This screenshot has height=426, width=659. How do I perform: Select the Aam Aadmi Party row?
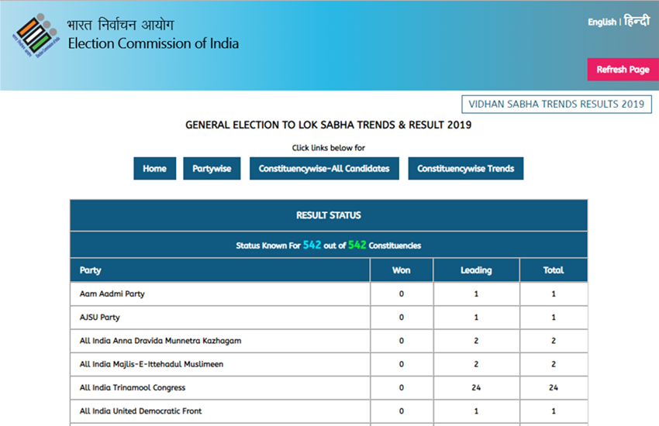[112, 294]
